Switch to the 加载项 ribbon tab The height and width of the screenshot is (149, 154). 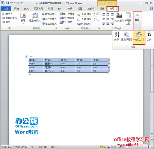pos(91,9)
